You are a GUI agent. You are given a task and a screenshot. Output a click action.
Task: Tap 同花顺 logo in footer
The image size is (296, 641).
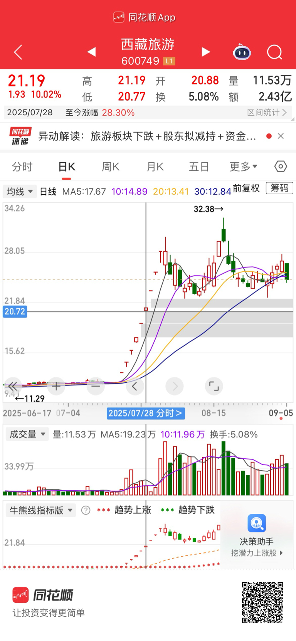click(43, 595)
